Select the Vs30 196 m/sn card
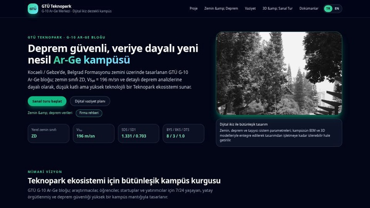Screen dimensions: 370x208 click(x=93, y=134)
